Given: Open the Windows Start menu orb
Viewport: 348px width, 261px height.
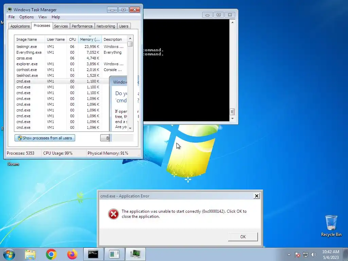Looking at the screenshot, I should [x=9, y=254].
